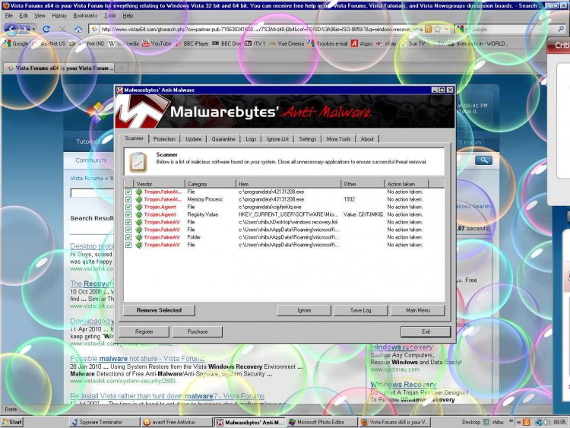The height and width of the screenshot is (428, 570).
Task: Uncheck Memory Process row checkbox
Action: [x=128, y=199]
